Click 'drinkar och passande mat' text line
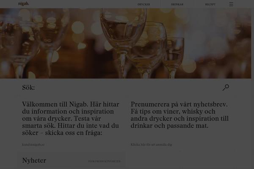The image size is (254, 169). [169, 125]
